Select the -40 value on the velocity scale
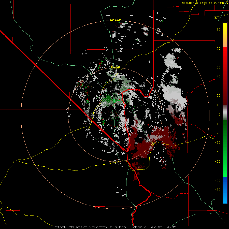Screen dimensions: 229x229 coord(218,152)
